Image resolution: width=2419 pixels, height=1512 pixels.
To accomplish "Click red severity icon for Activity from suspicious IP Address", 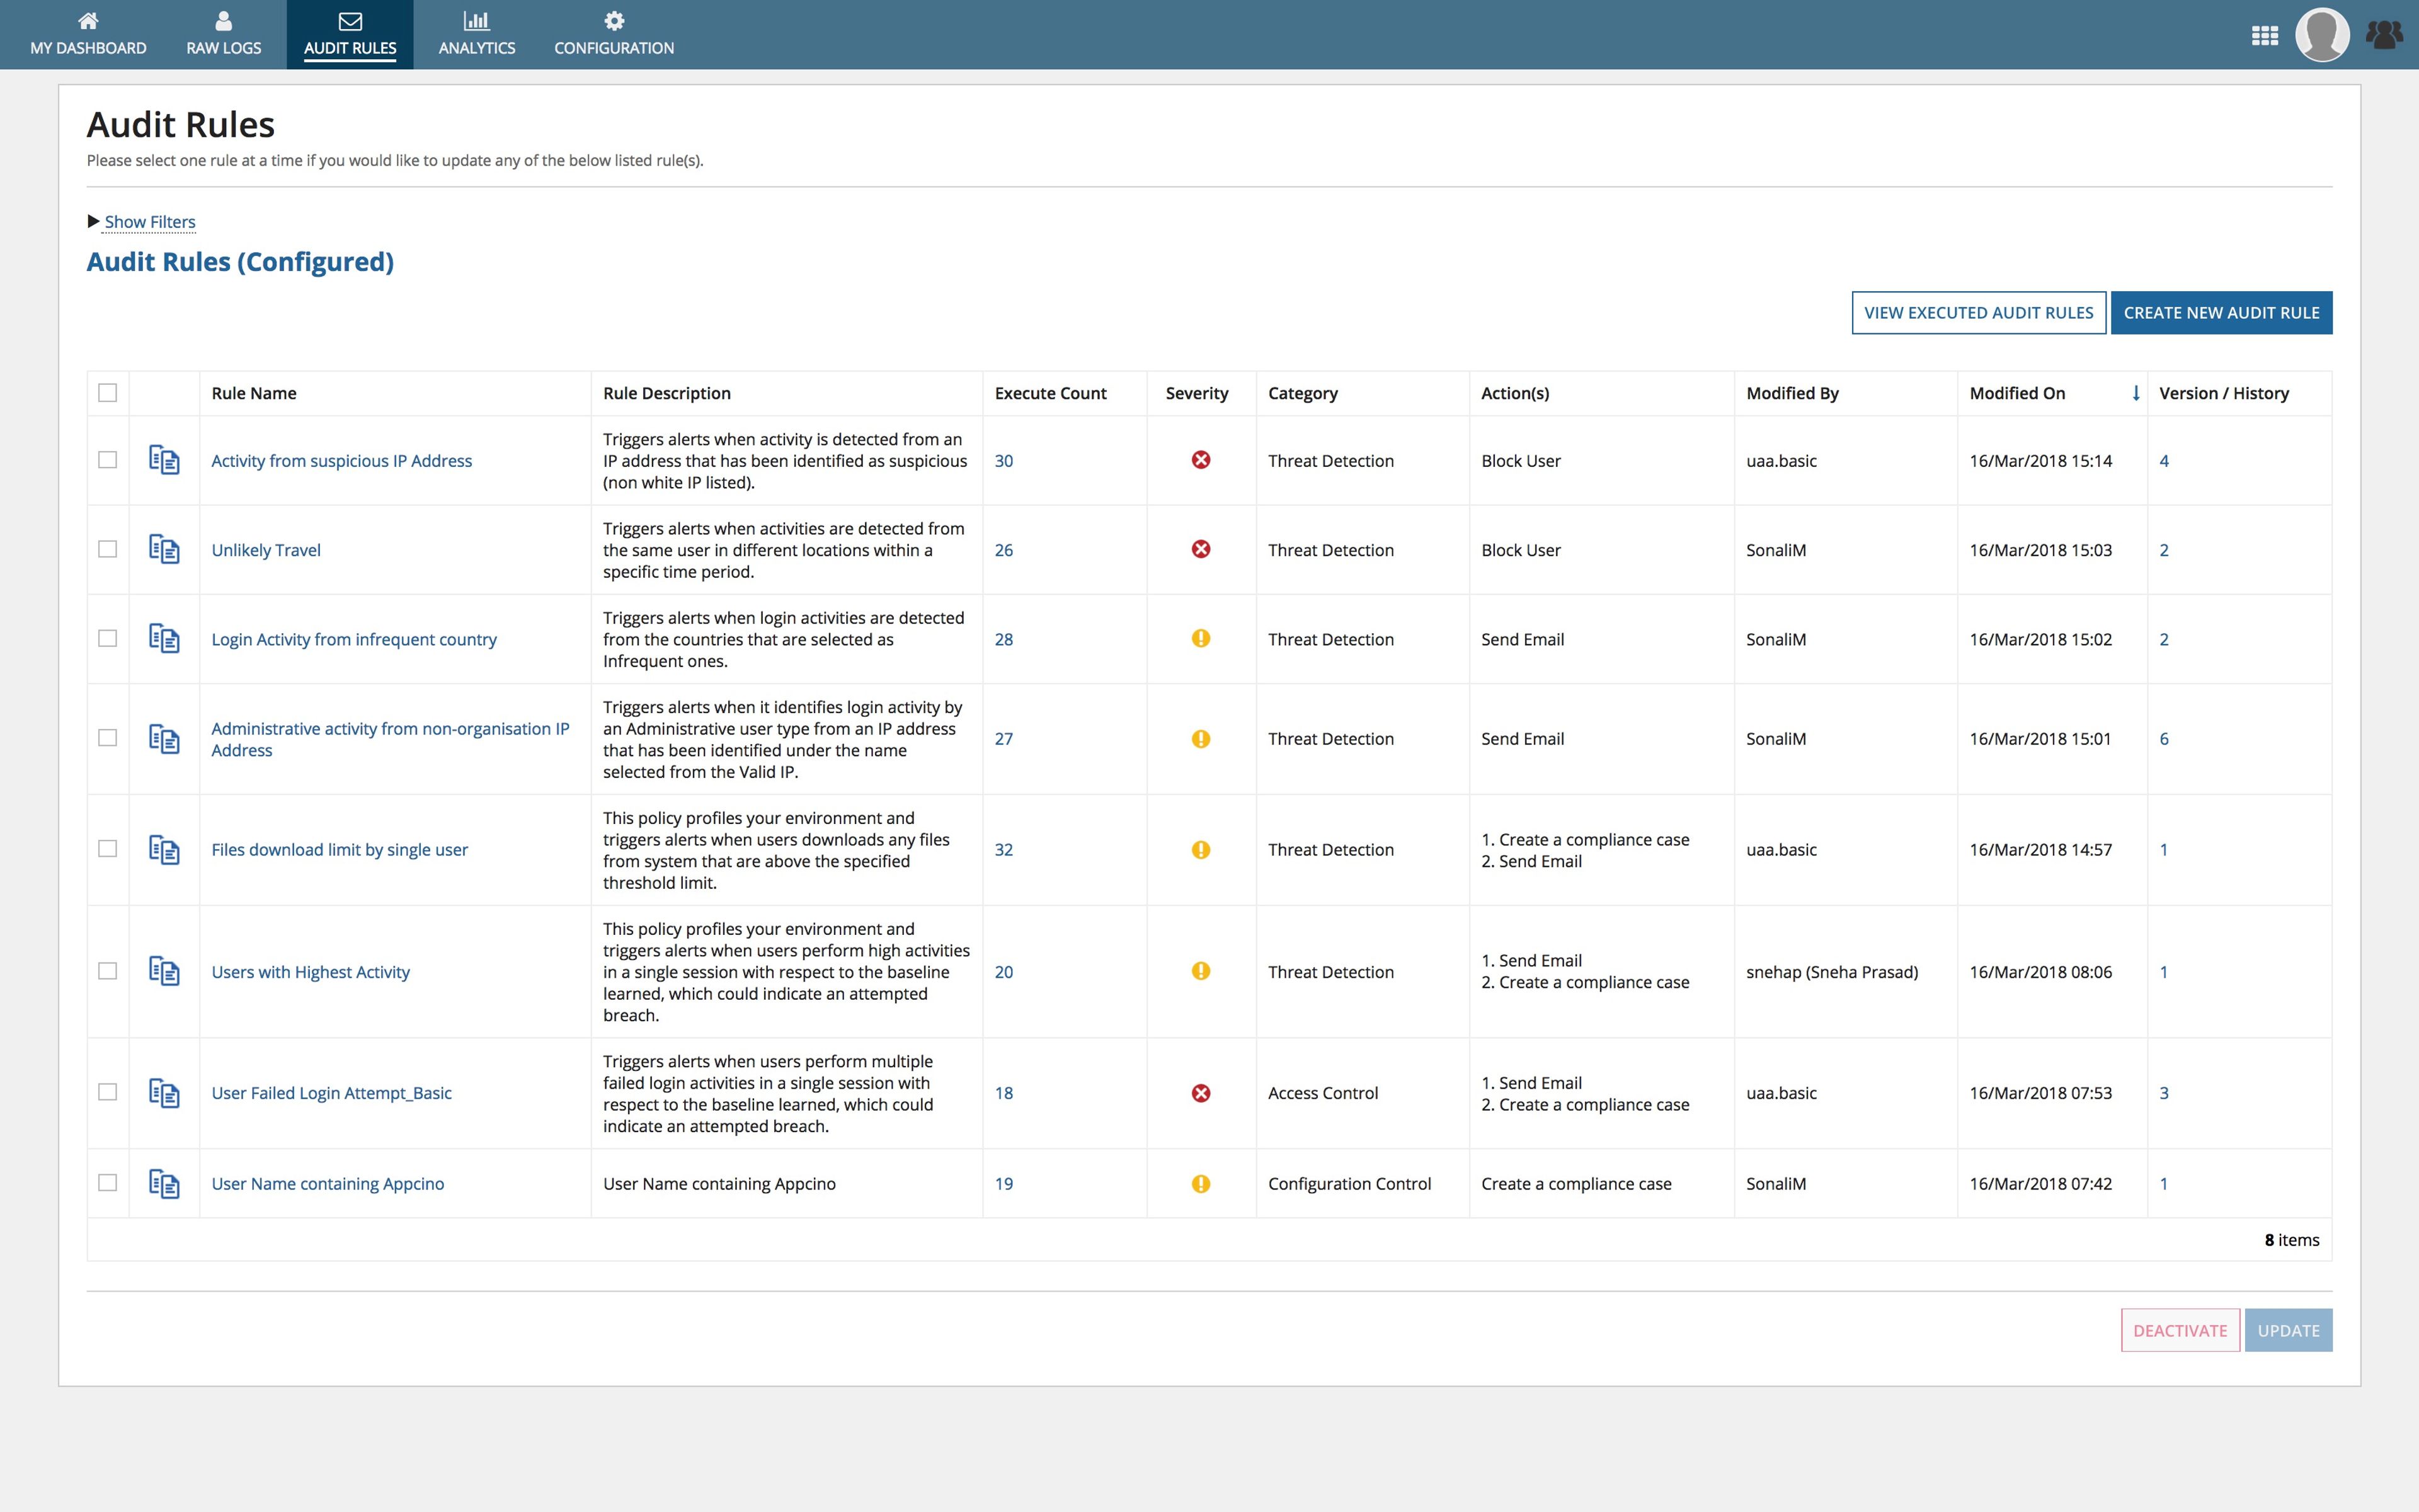I will [x=1201, y=460].
